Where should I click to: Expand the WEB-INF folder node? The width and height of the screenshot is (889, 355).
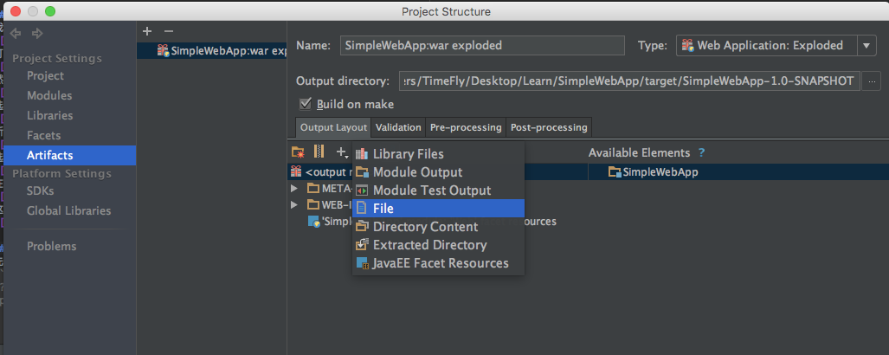pos(293,204)
